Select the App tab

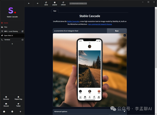click(x=55, y=11)
